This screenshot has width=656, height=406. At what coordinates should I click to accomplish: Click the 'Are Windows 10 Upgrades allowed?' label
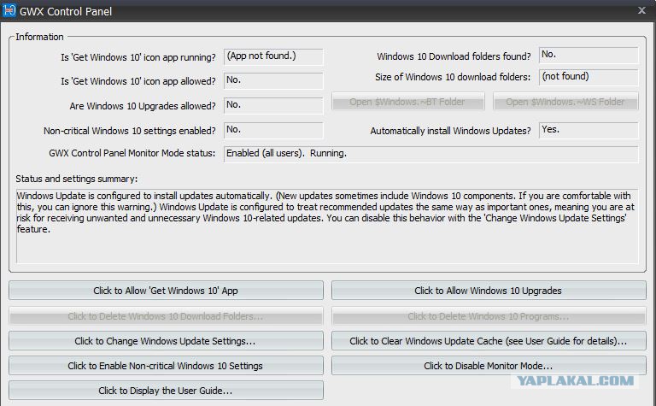click(143, 106)
